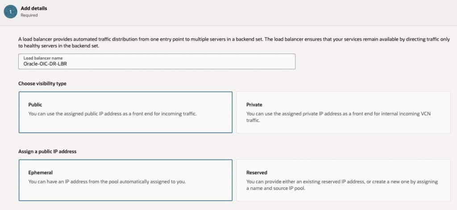Screen dimensions: 457x210
Task: Click the Ephemeral card's automatic pool assignment text
Action: 107,181
